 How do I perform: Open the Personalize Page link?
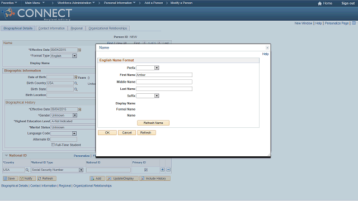pyautogui.click(x=337, y=23)
